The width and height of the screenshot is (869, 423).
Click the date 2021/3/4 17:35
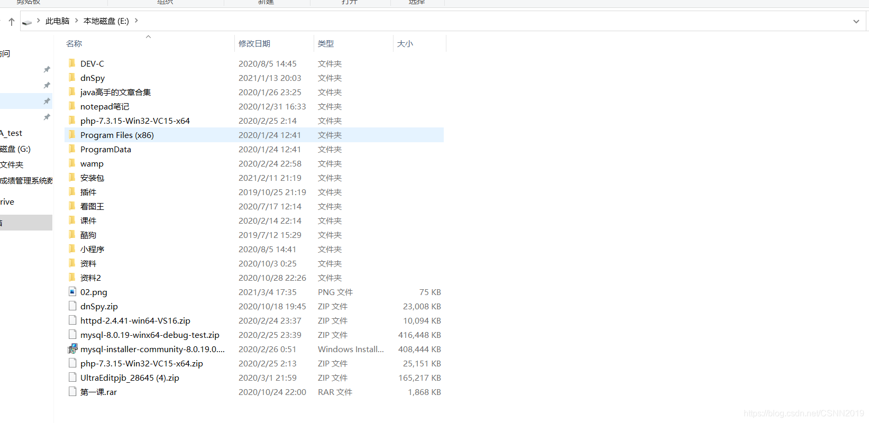268,292
